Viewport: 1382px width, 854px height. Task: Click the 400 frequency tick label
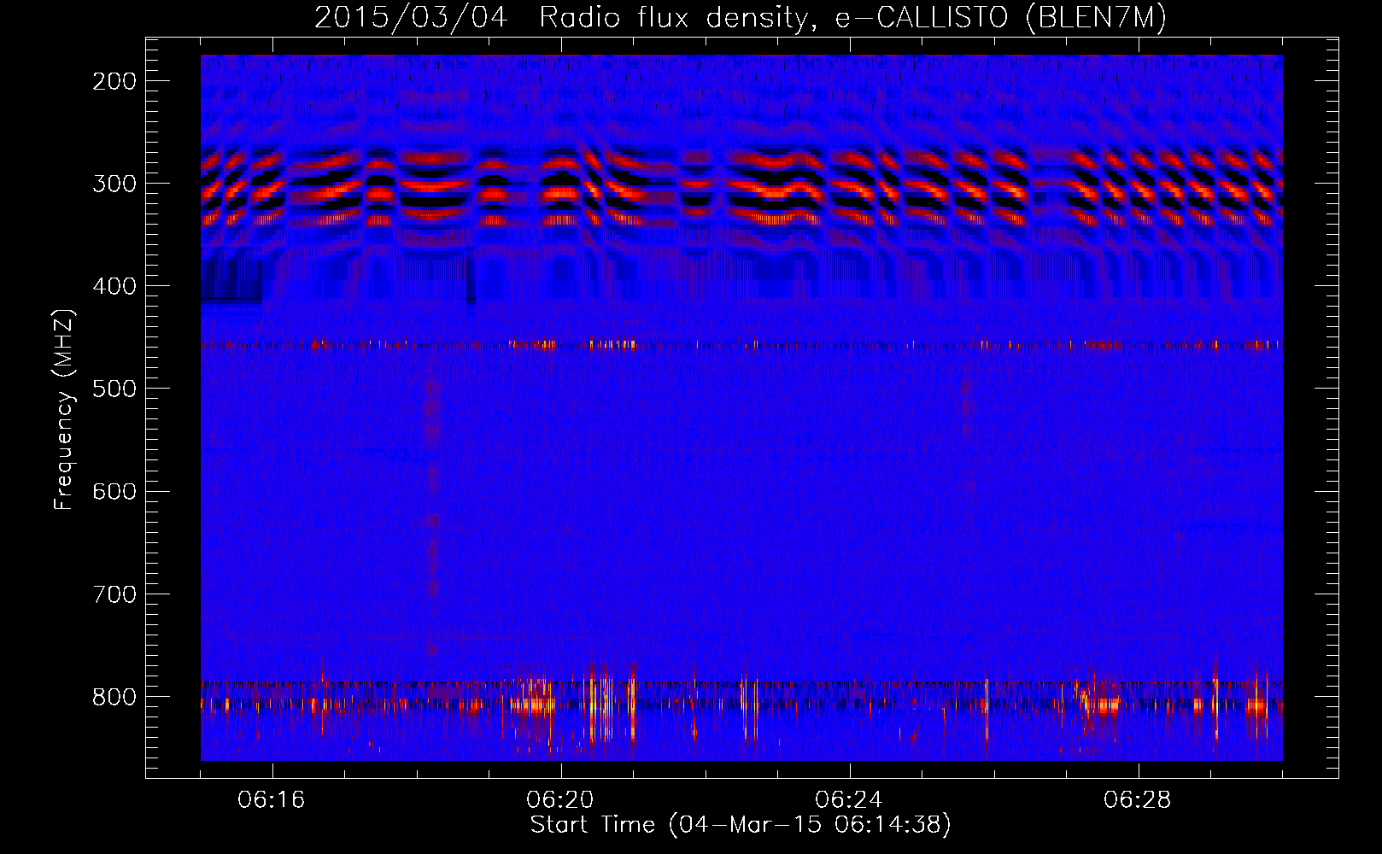pyautogui.click(x=114, y=286)
